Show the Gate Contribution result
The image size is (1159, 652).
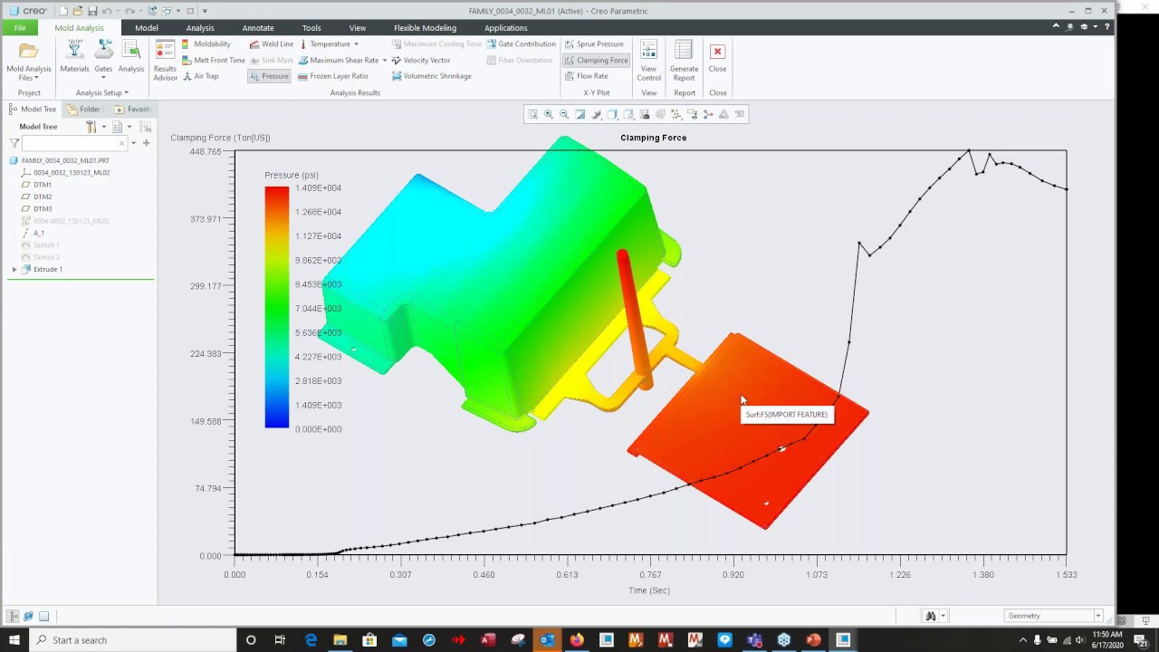click(521, 43)
